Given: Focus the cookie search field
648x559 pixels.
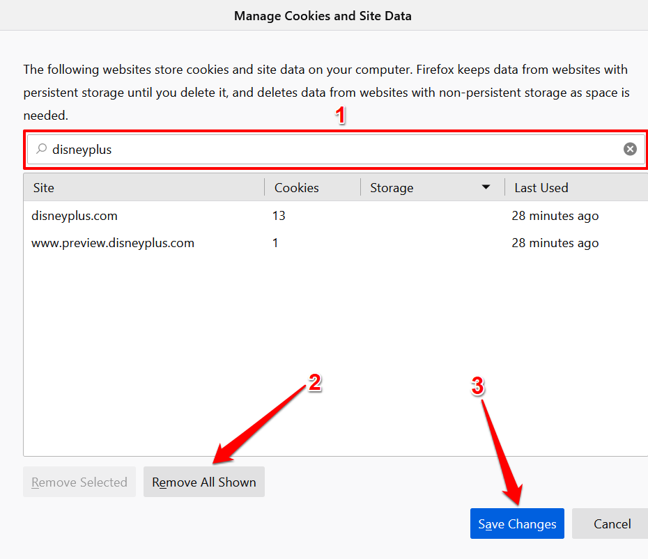Looking at the screenshot, I should (x=334, y=149).
